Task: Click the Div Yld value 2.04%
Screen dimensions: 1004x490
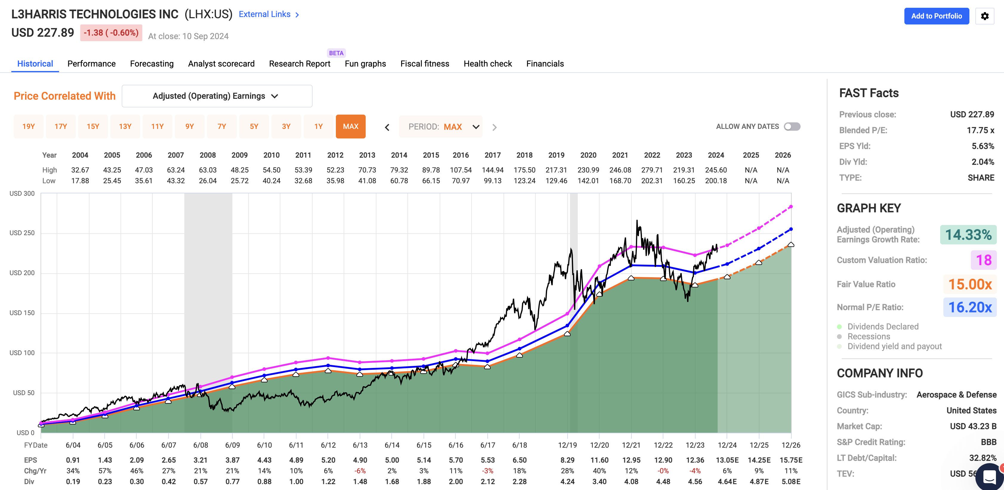Action: coord(983,162)
